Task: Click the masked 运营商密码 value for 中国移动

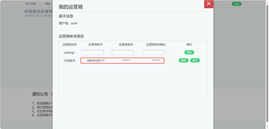Action: [126, 60]
